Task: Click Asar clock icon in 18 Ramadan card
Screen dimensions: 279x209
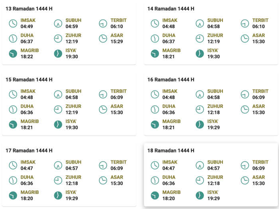Action: [x=245, y=180]
